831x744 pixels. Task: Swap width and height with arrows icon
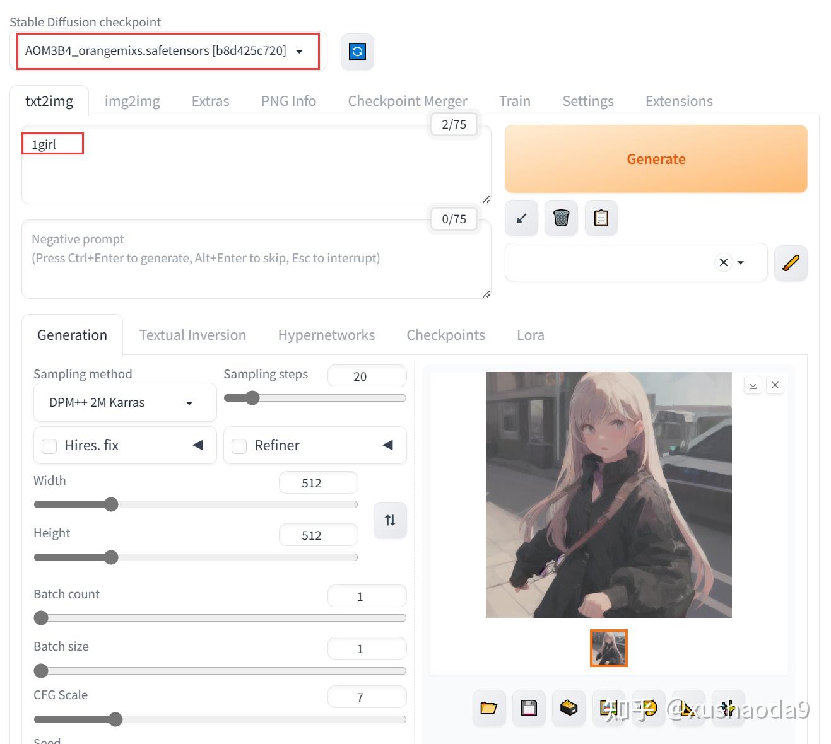[390, 520]
